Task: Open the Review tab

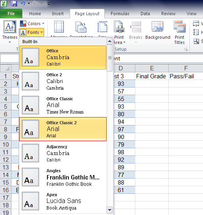Action: (168, 14)
